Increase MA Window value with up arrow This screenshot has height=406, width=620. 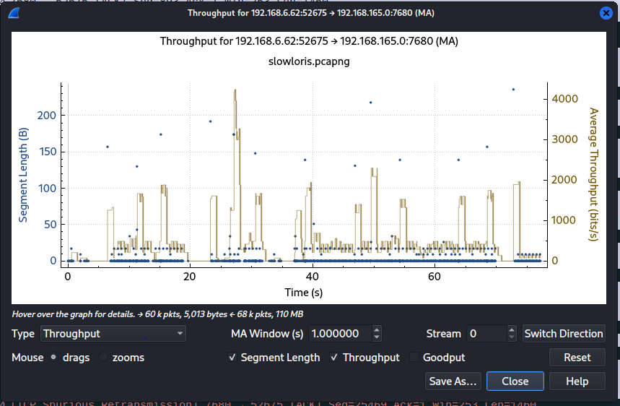[x=376, y=329]
